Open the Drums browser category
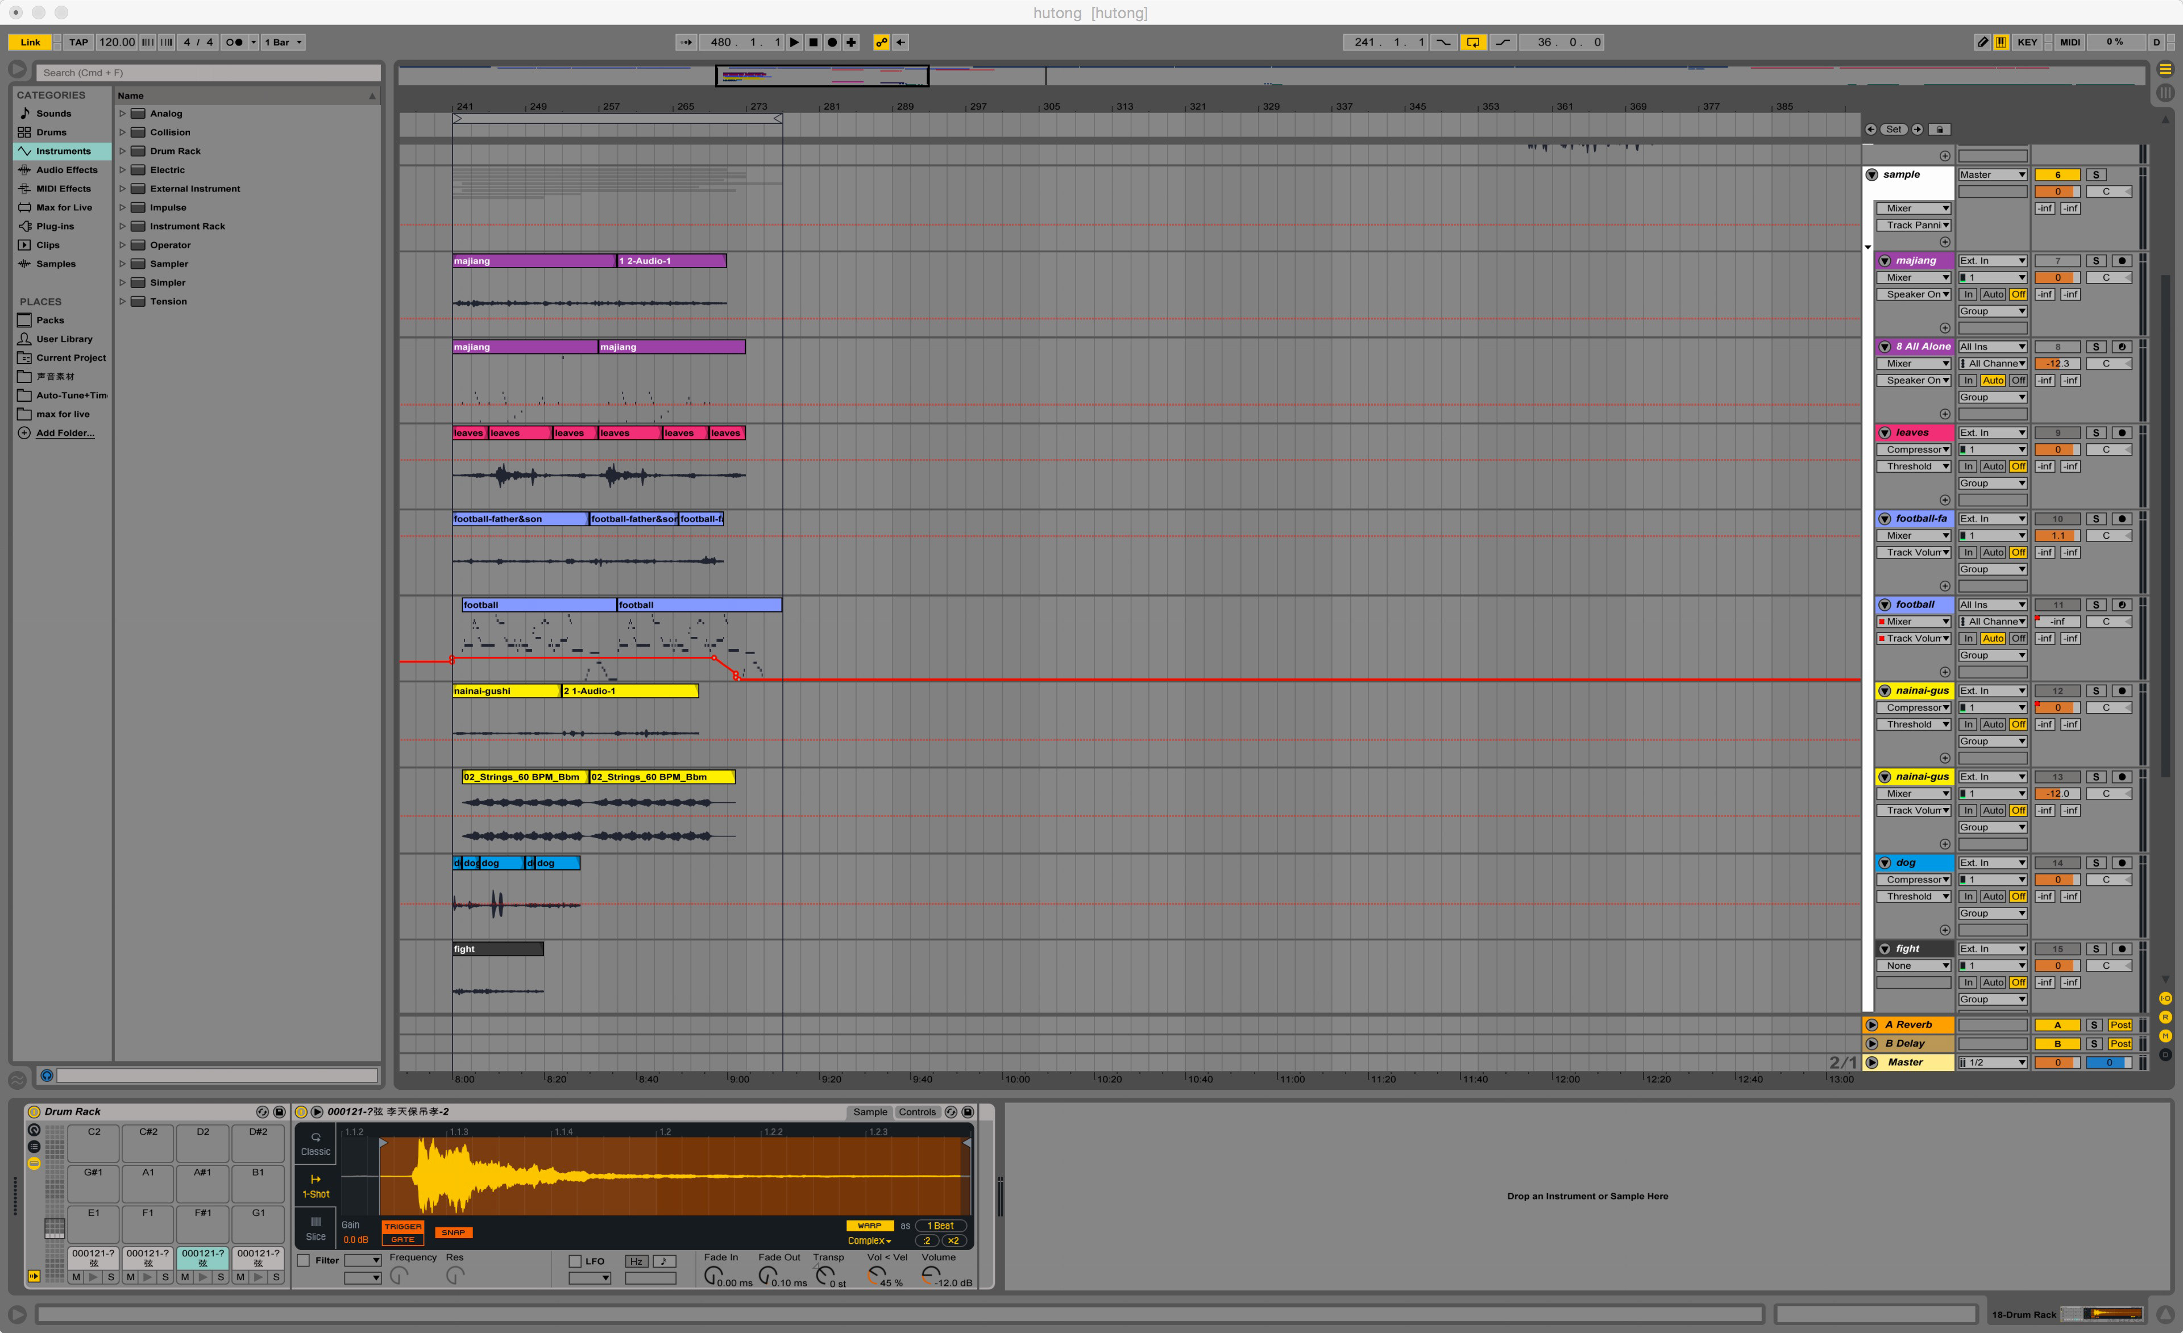This screenshot has width=2183, height=1333. tap(51, 132)
